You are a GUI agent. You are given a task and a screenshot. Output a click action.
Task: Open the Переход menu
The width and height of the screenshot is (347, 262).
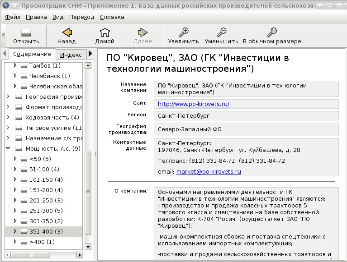81,17
